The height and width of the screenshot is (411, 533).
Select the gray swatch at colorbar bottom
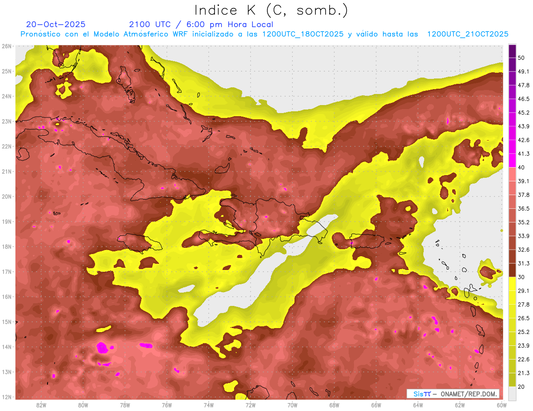pyautogui.click(x=512, y=393)
